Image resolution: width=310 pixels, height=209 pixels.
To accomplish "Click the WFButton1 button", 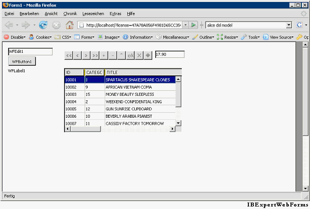I will point(22,61).
